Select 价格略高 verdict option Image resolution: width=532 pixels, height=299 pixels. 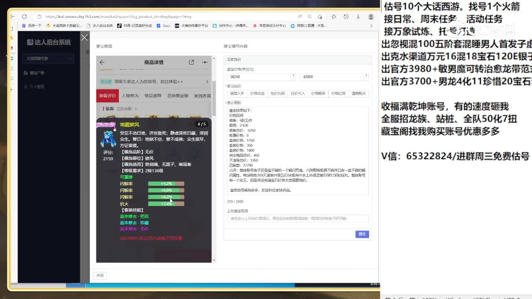coord(318,93)
